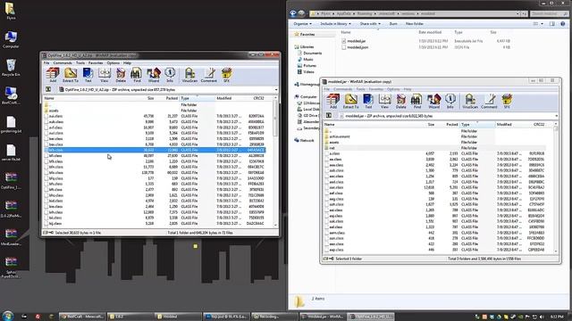Go up one level in OptiFine archive

[48, 89]
